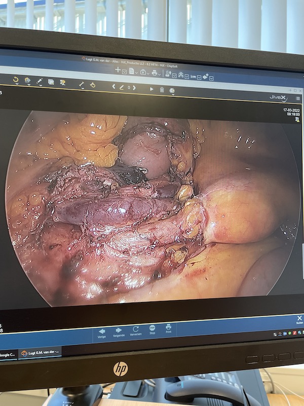
Task: Click the referral arrows icon in HiX toolbar
Action: coord(206,77)
